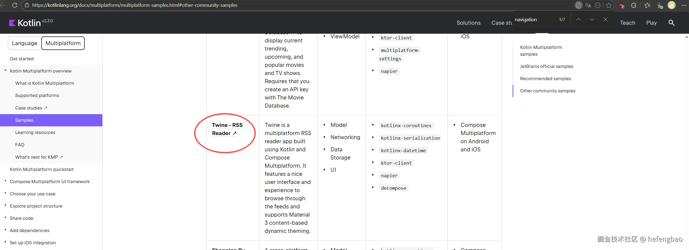The height and width of the screenshot is (250, 689).
Task: Jump to Kotlin Multiplatform samples heading
Action: pos(541,51)
